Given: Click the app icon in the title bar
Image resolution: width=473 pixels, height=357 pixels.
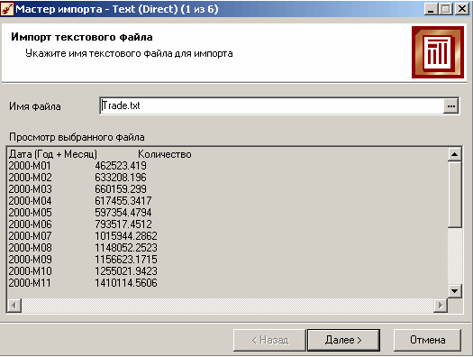Looking at the screenshot, I should coord(6,9).
